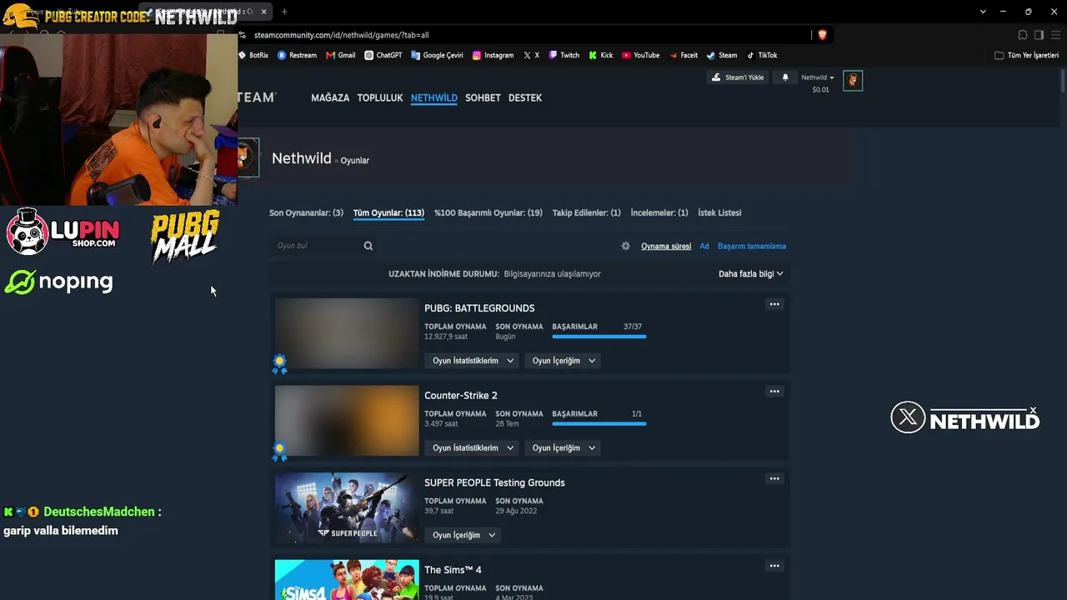Open the X bookmark in bookmarks bar
1067x600 pixels.
point(531,56)
